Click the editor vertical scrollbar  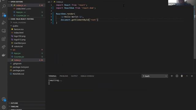[195, 32]
